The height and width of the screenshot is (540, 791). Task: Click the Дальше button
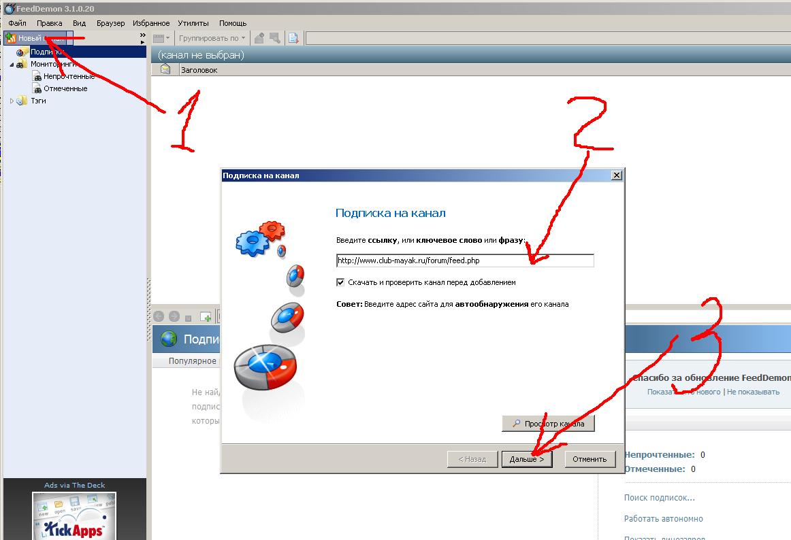coord(527,459)
